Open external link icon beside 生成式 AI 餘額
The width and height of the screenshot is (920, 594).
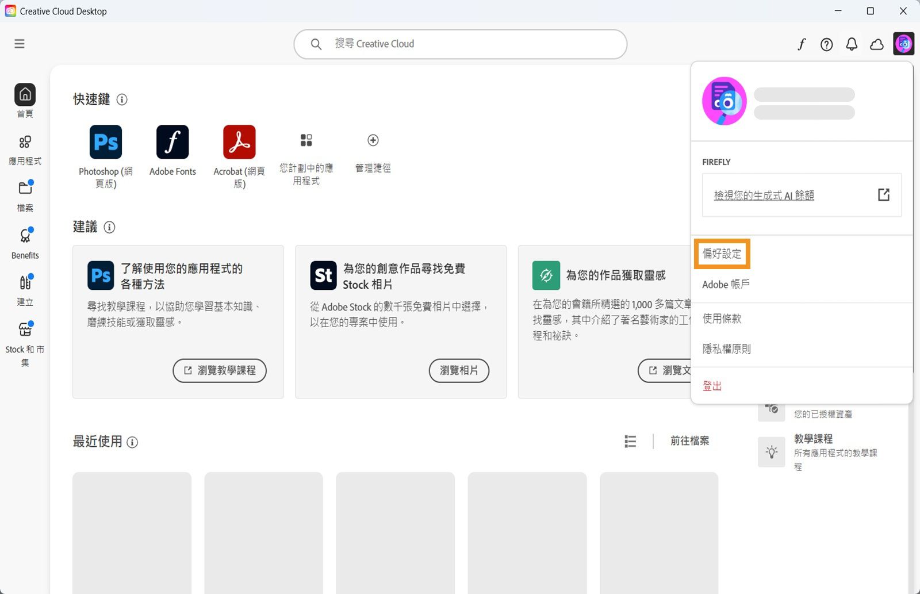coord(884,195)
